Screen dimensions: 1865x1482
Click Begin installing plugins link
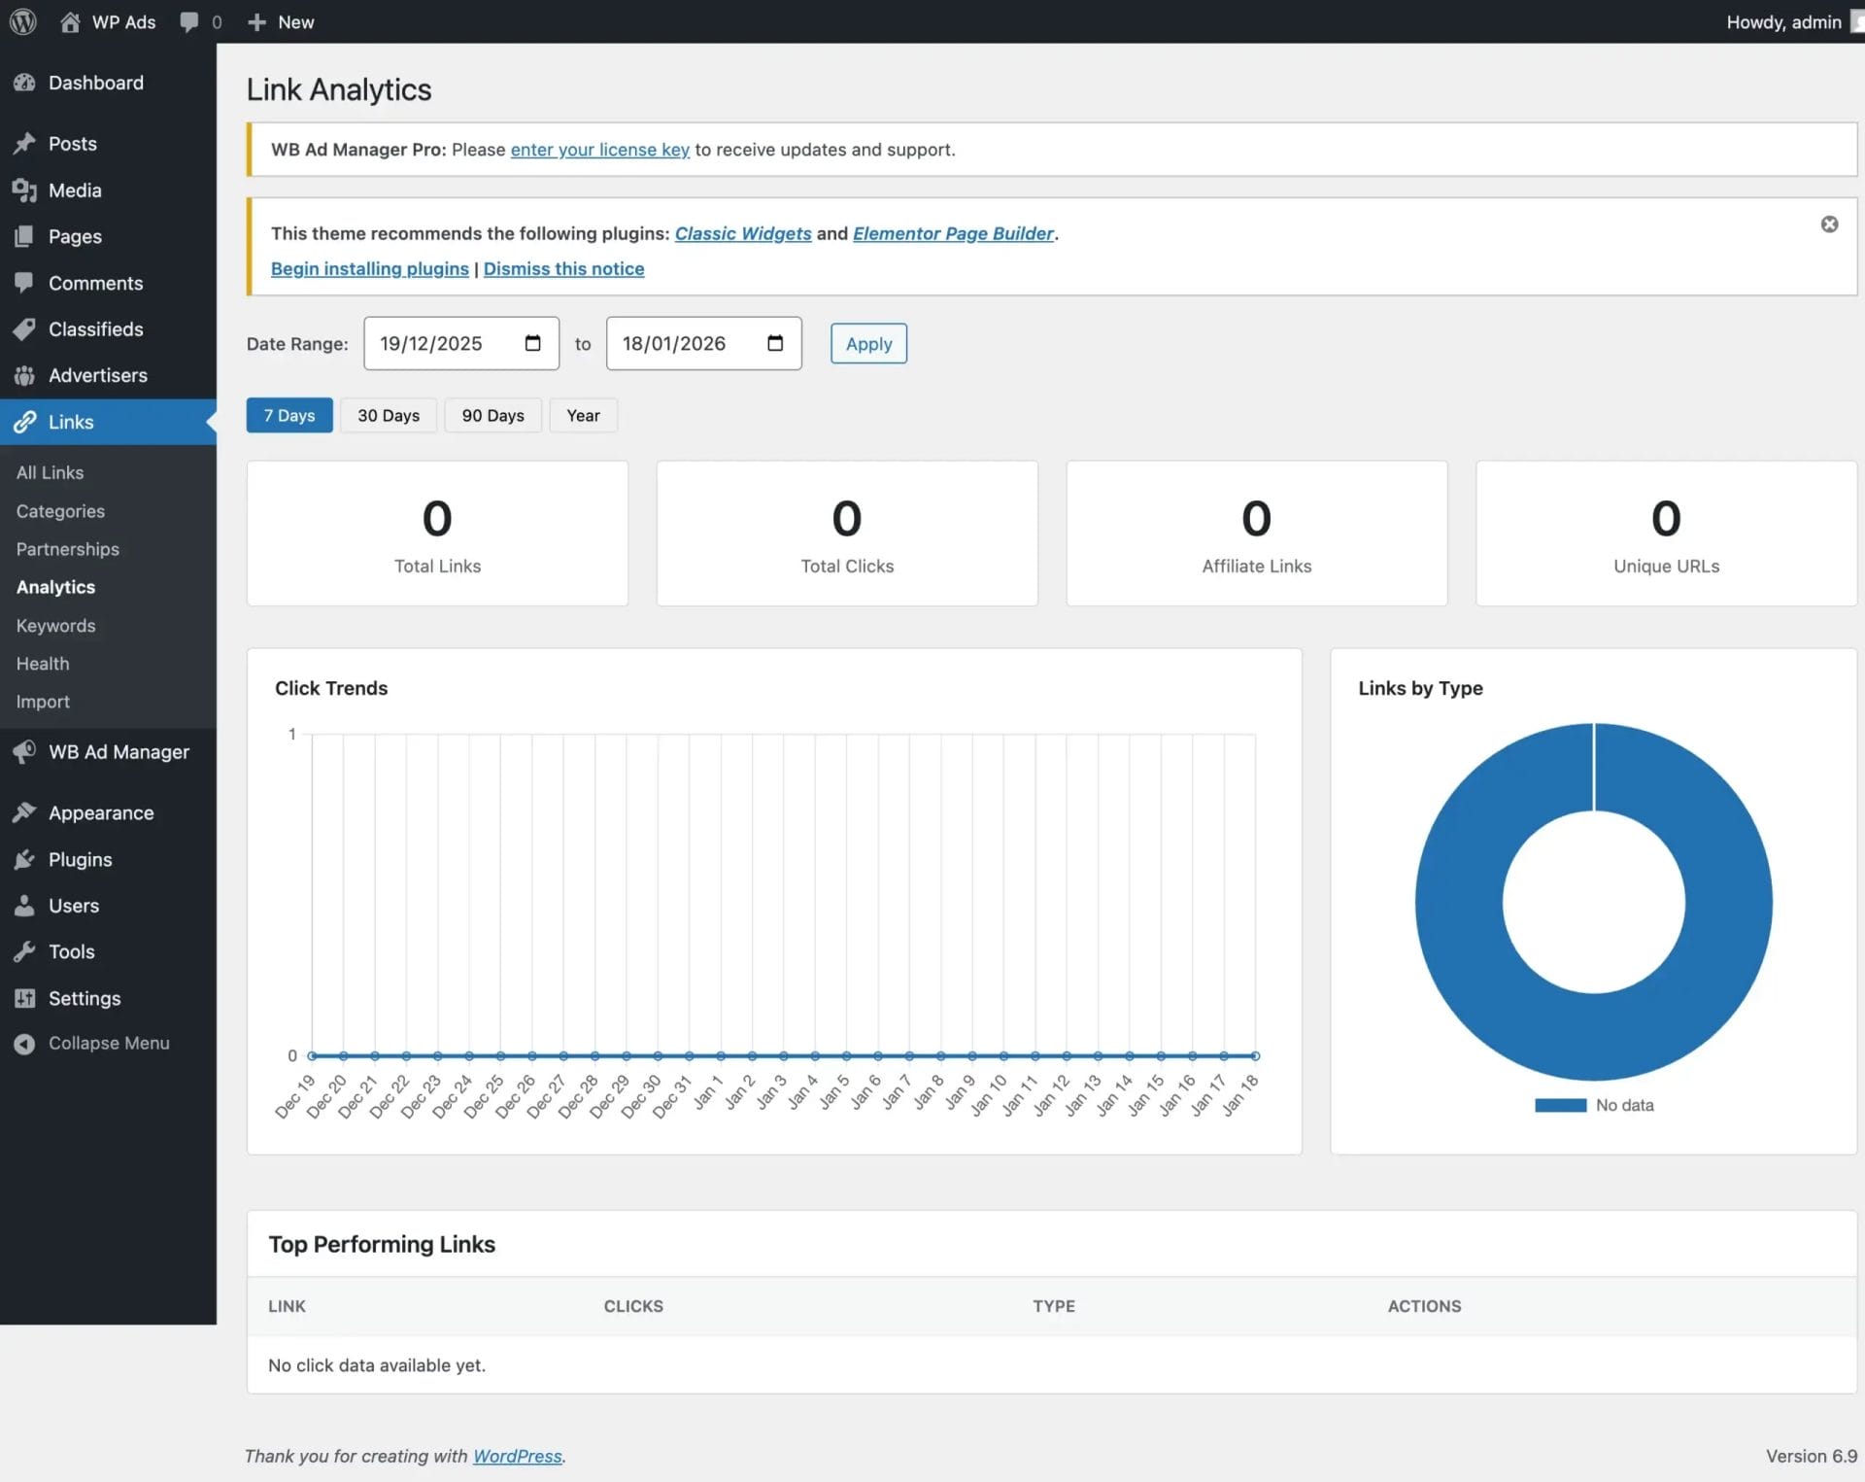coord(369,268)
